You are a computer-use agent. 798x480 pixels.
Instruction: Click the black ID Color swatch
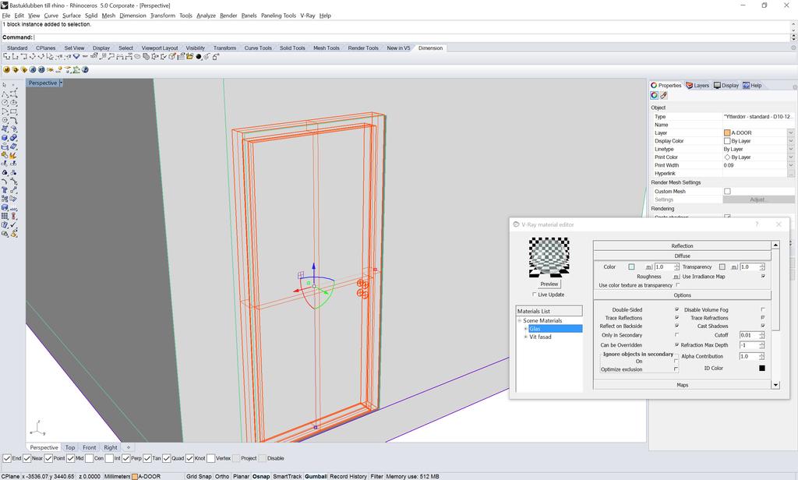762,368
